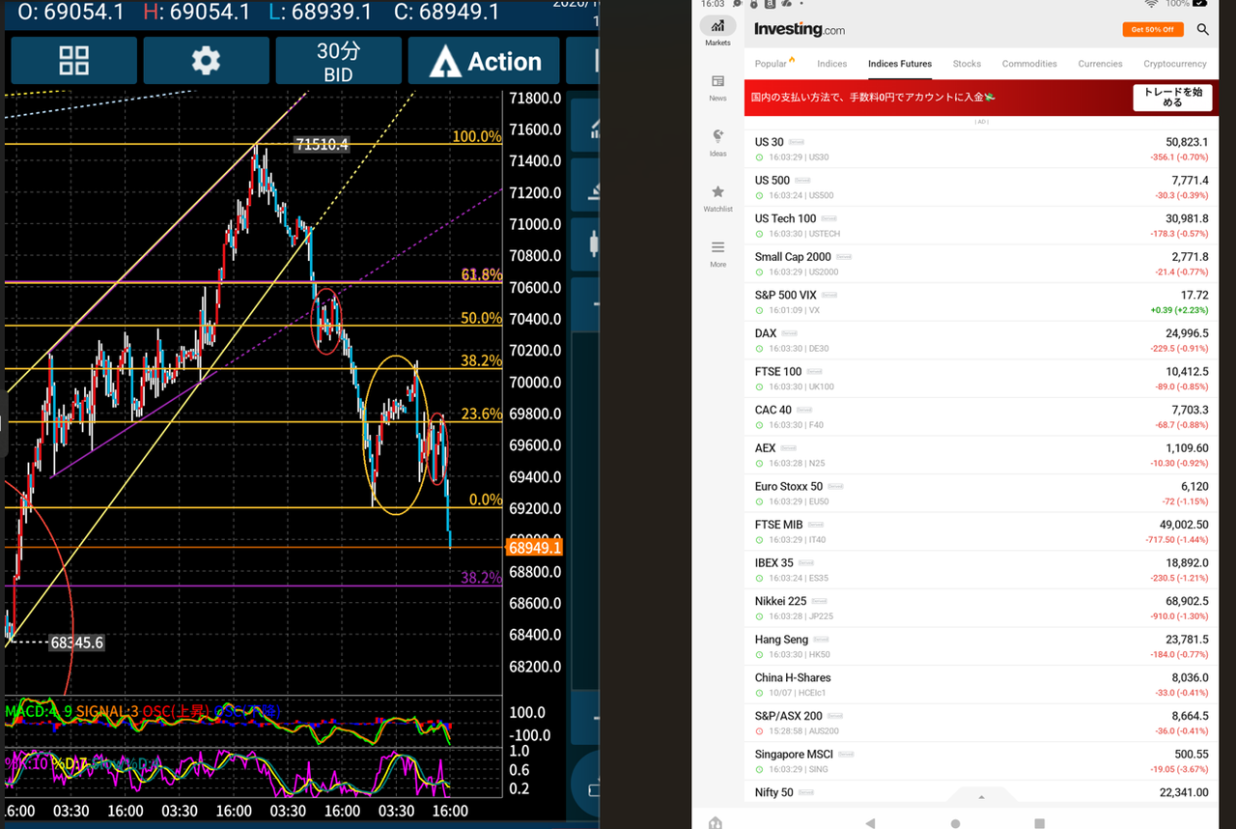Open News in Investing.com sidebar
Viewport: 1236px width, 829px height.
pos(717,87)
